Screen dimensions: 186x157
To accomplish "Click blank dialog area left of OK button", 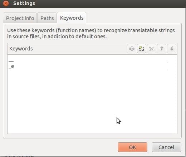I will [x=60, y=147].
